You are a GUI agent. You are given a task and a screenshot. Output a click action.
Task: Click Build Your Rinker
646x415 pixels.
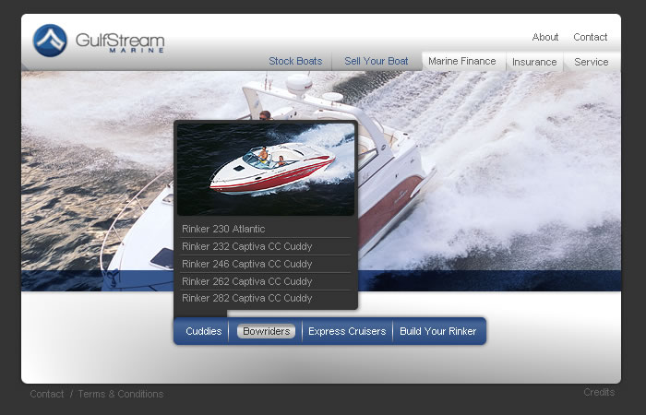[x=438, y=331]
